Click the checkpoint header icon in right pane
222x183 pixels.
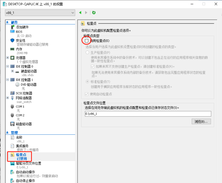tap(83, 24)
